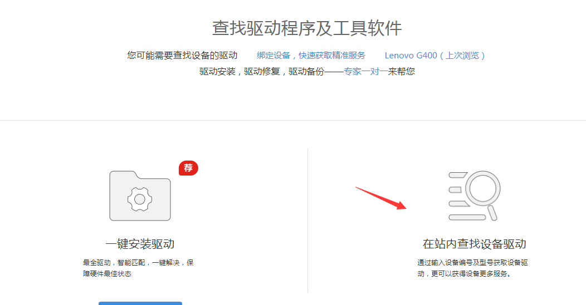This screenshot has height=305, width=586.
Task: Click the 查找驱动程序及工具软件 title
Action: [x=307, y=28]
